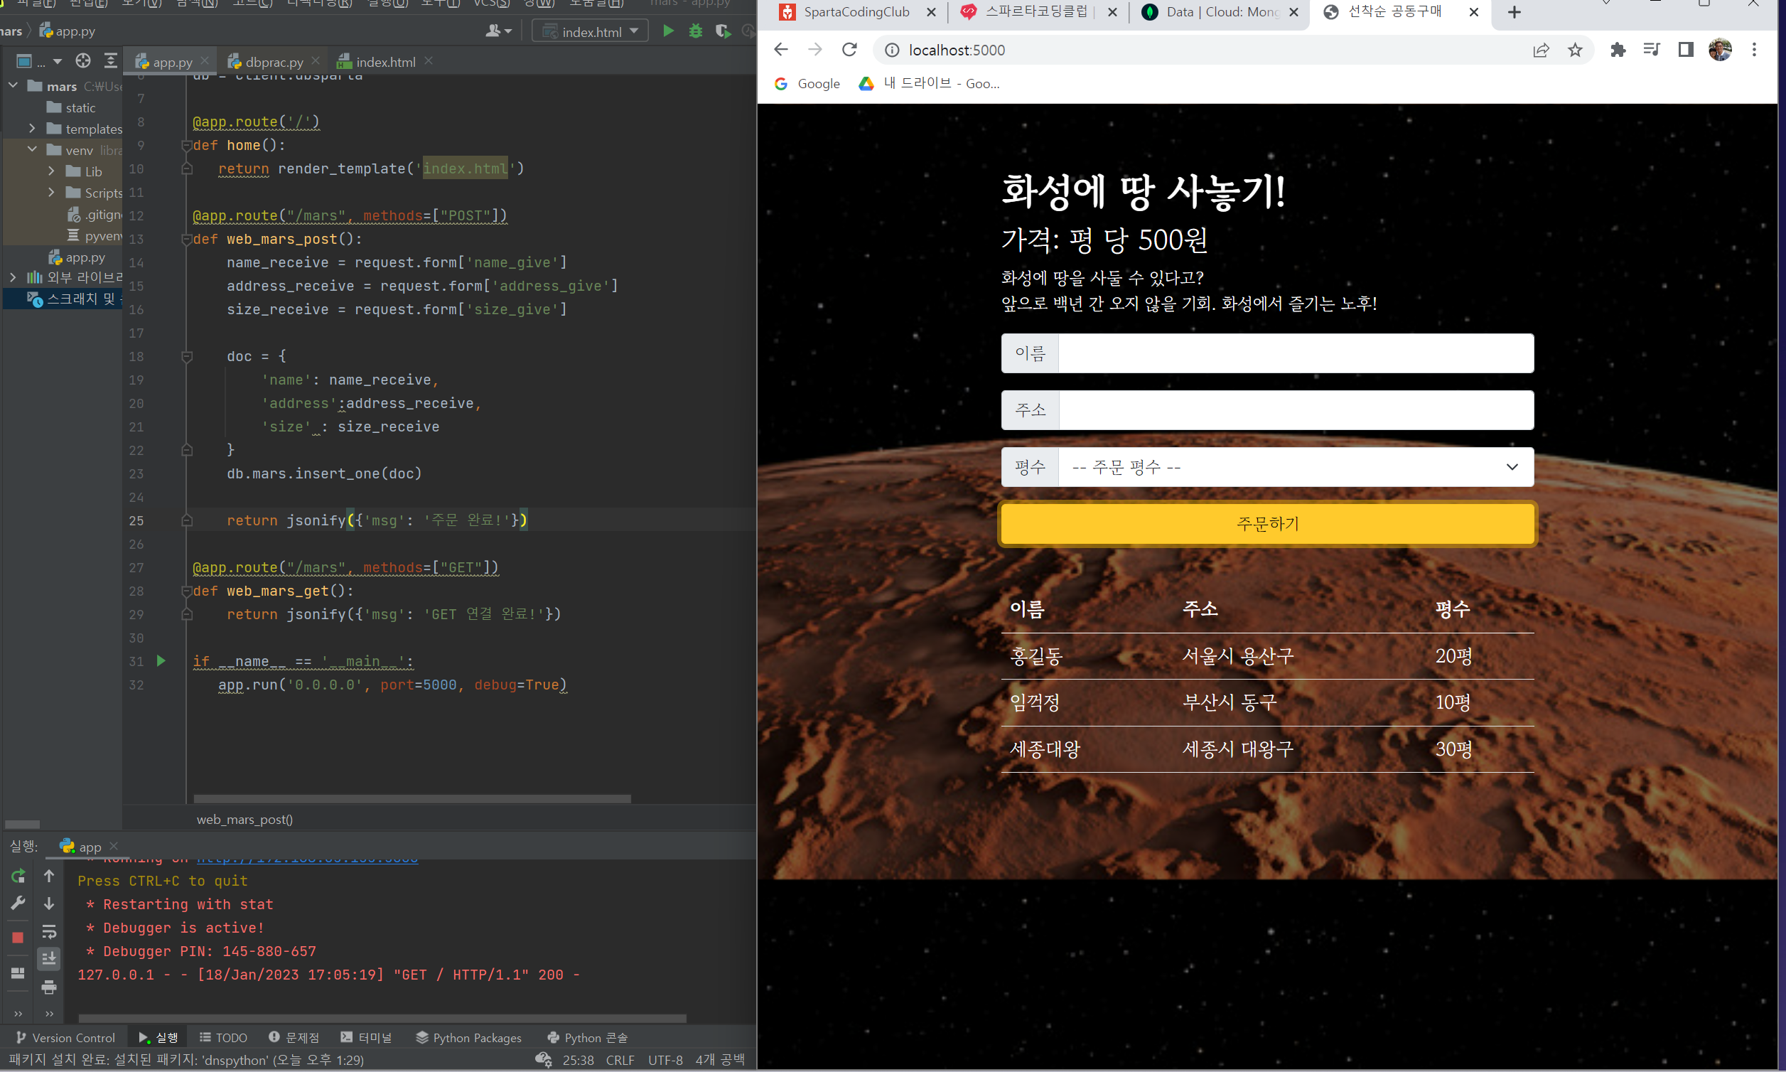
Task: Stop the running app with red square
Action: click(x=18, y=937)
